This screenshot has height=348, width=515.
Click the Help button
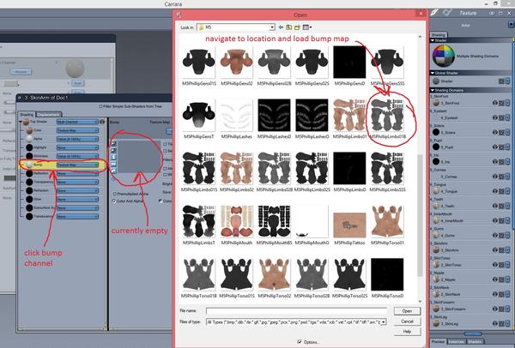[x=407, y=332]
